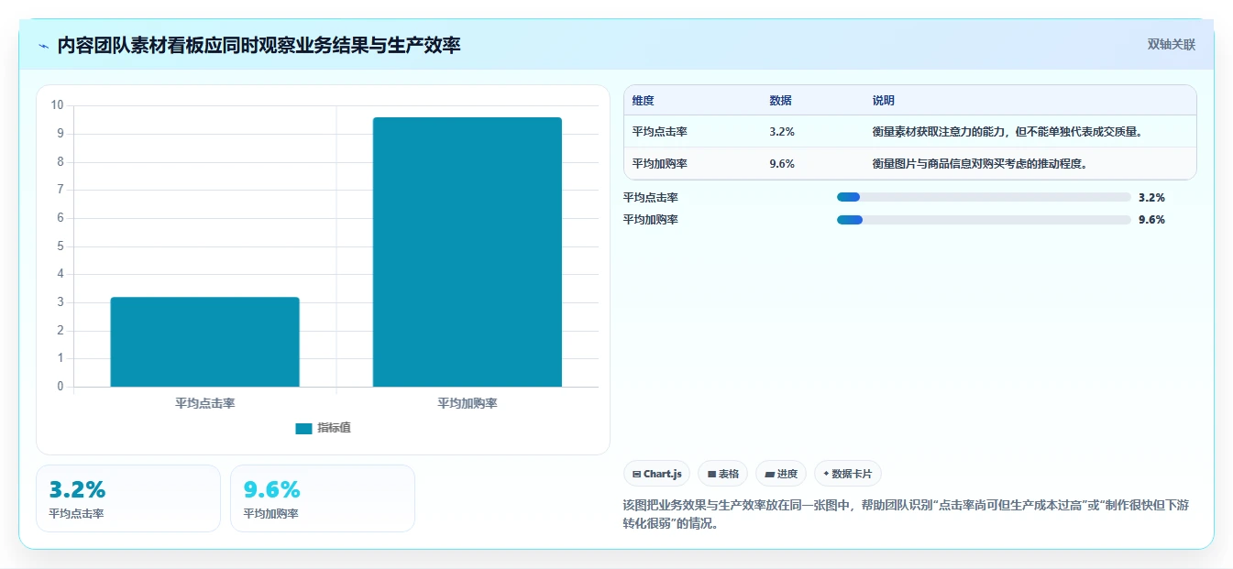Select the 进度 tag chip
Image resolution: width=1233 pixels, height=569 pixels.
coord(781,474)
